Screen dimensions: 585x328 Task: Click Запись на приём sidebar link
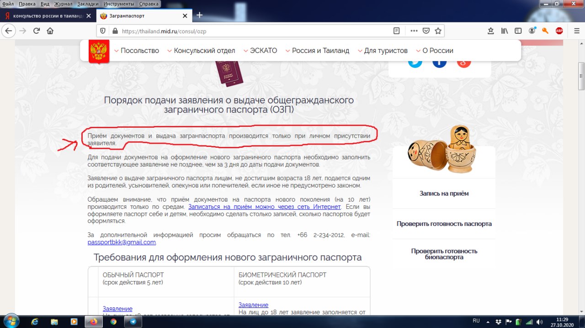tap(444, 193)
